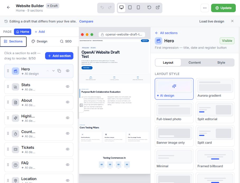240x183 pixels.
Task: Switch to desktop preview mode
Action: point(121,7)
